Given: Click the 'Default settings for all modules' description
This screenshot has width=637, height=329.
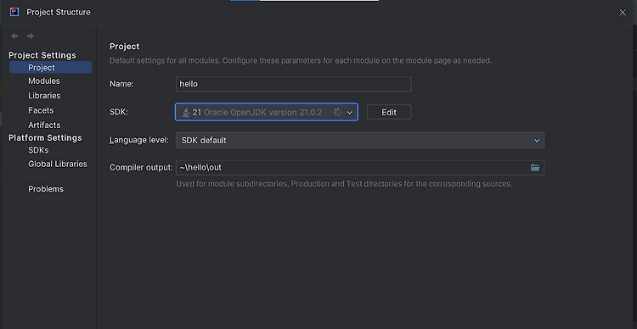Looking at the screenshot, I should (x=301, y=61).
